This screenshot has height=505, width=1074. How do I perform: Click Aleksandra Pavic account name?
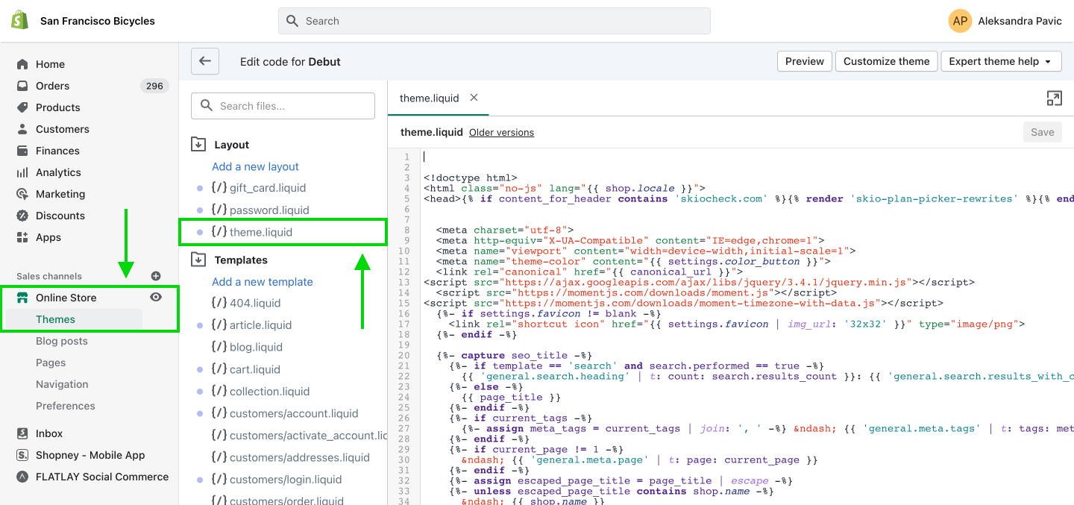[1021, 21]
